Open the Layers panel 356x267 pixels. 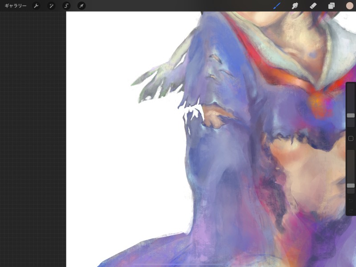pyautogui.click(x=331, y=6)
